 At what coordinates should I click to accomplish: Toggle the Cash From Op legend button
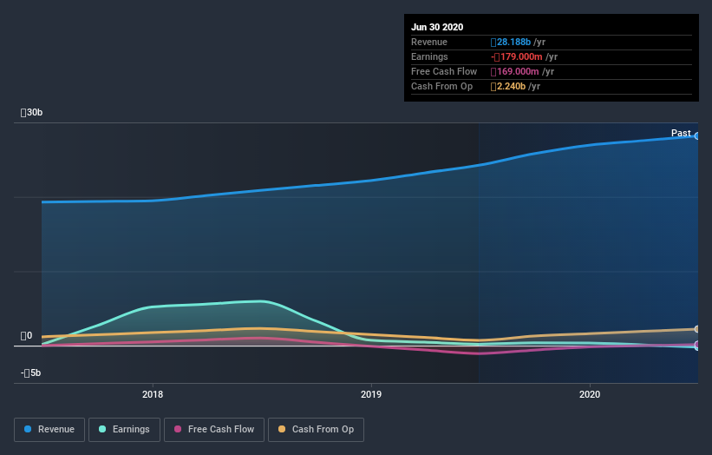[316, 430]
